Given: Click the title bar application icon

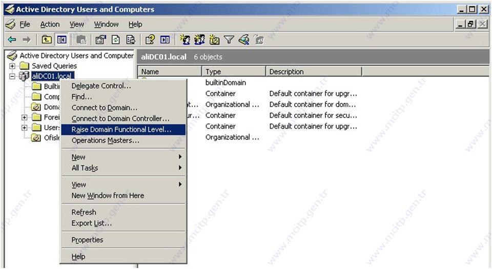Looking at the screenshot, I should point(9,9).
